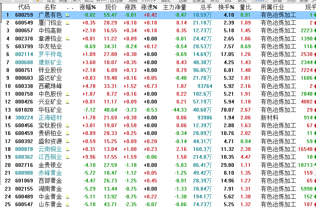Open the 江西铜业 stock link

50,157
